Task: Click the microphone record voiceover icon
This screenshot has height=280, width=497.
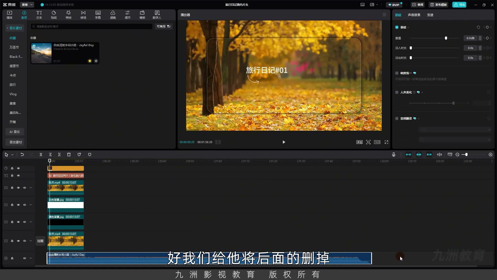Action: pos(393,155)
